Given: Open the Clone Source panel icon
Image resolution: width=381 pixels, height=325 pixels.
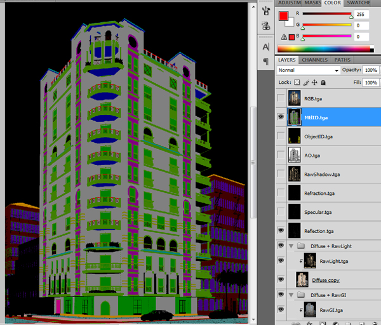Looking at the screenshot, I should (x=266, y=26).
